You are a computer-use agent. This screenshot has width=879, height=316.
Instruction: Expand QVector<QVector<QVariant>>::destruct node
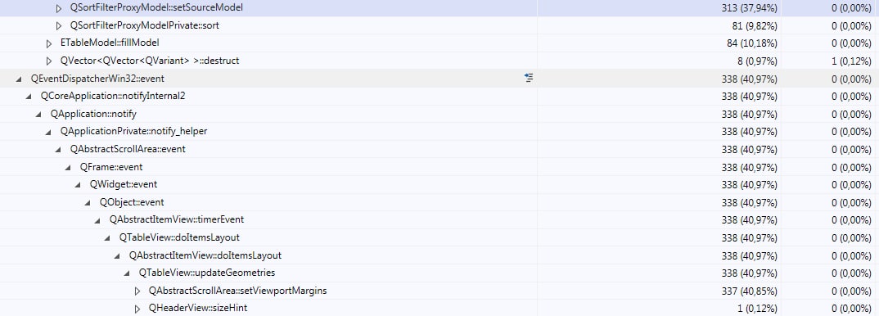[x=49, y=61]
